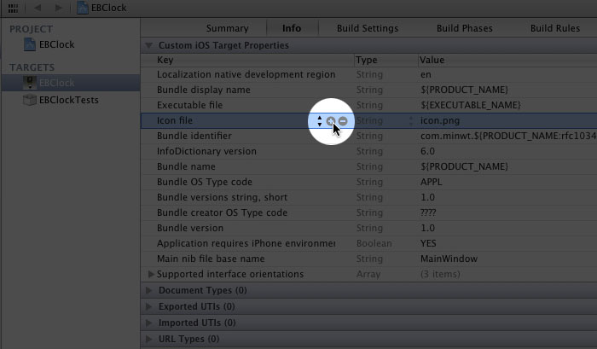This screenshot has width=597, height=349.
Task: Select Localization native development region key
Action: point(246,75)
